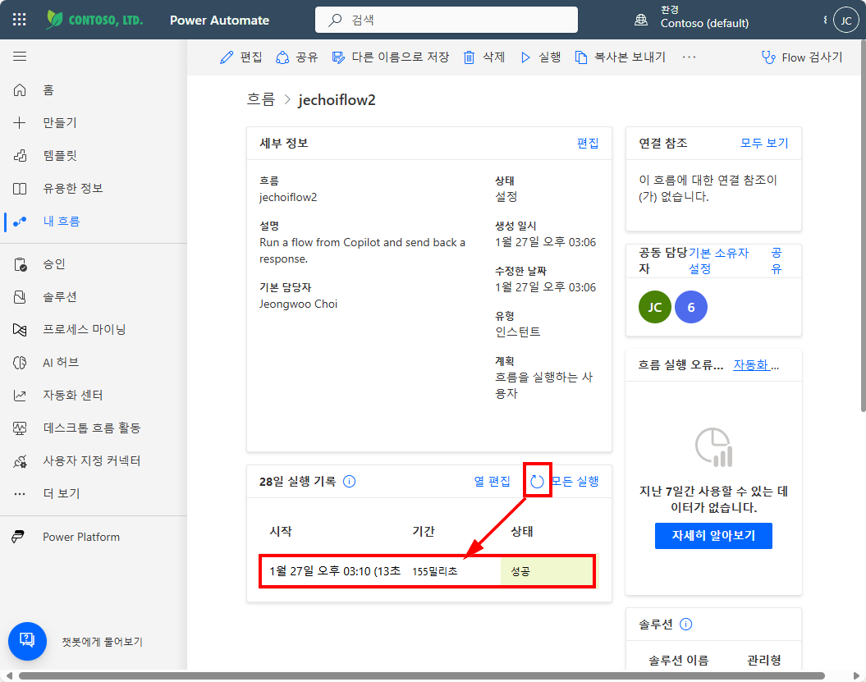Click 모두 보기 in 연결 참조 card
866x682 pixels.
[x=764, y=143]
